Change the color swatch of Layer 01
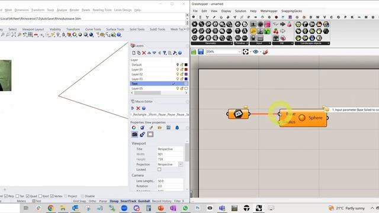 coord(186,70)
